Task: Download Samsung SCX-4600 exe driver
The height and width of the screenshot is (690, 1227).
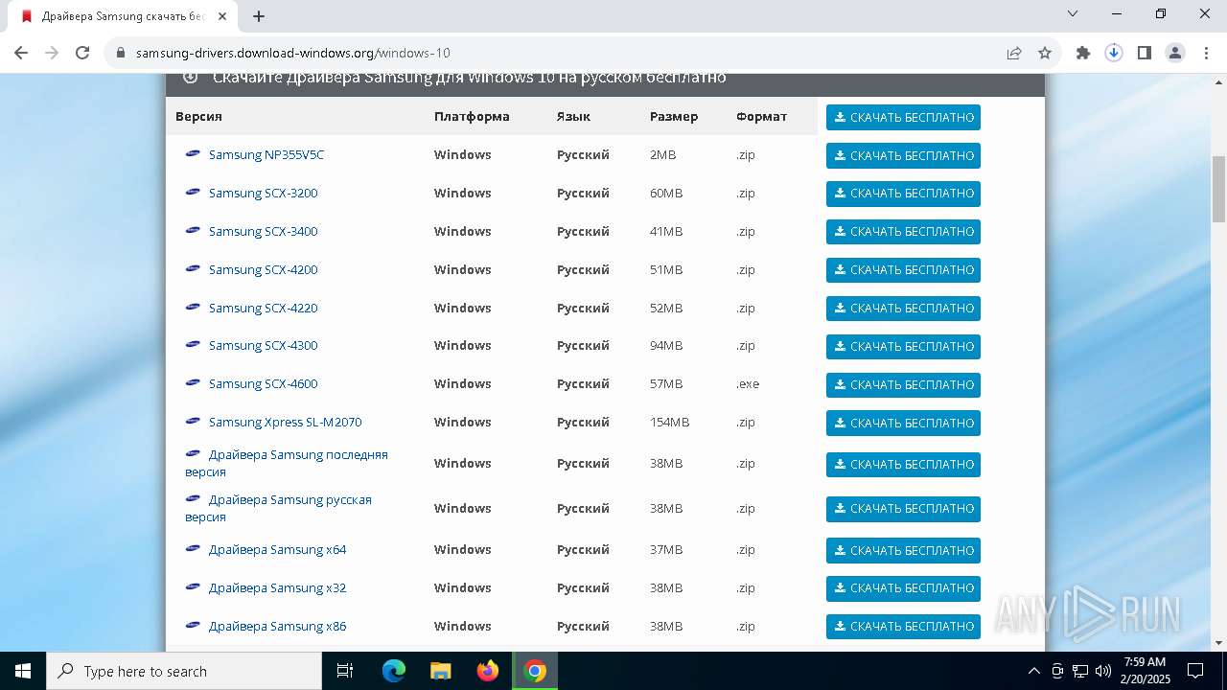Action: tap(903, 385)
